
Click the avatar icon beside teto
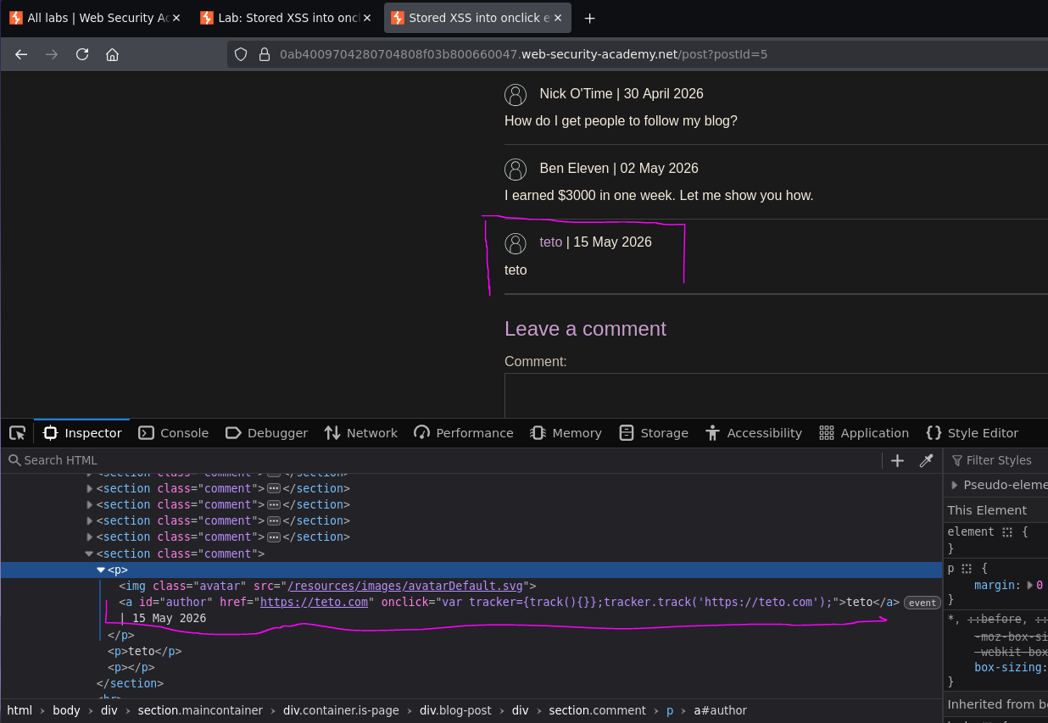(x=516, y=243)
